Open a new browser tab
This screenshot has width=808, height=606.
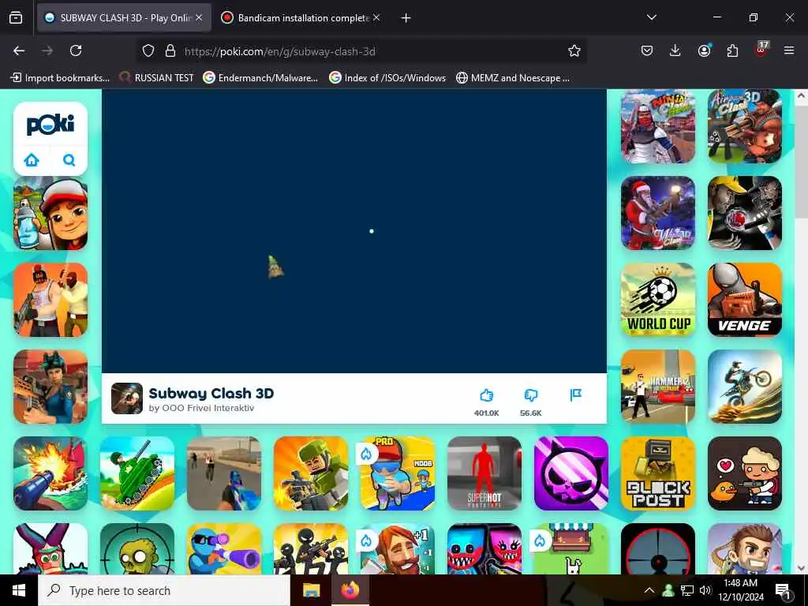[406, 18]
